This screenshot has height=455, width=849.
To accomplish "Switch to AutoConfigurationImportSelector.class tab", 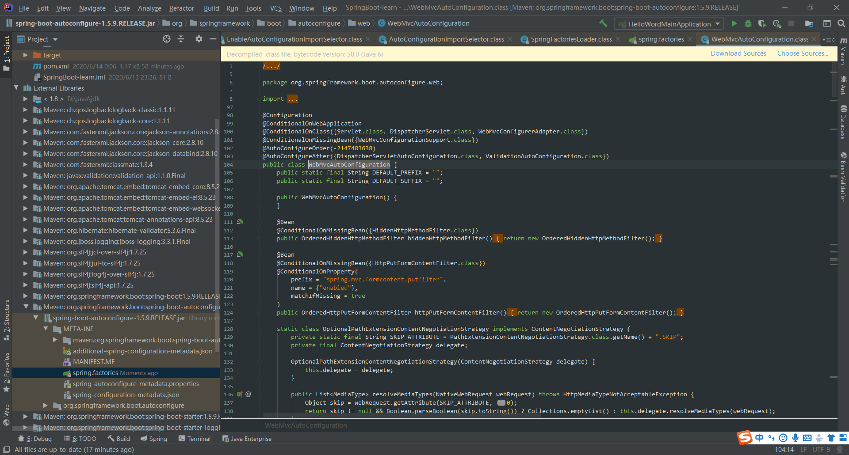I will point(446,39).
